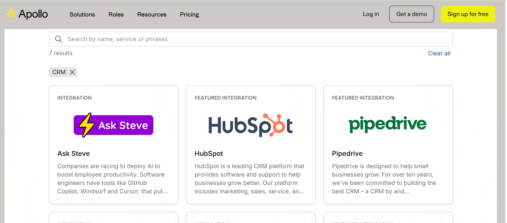Open the Pipedrive card title
Image resolution: width=507 pixels, height=223 pixels.
[347, 154]
